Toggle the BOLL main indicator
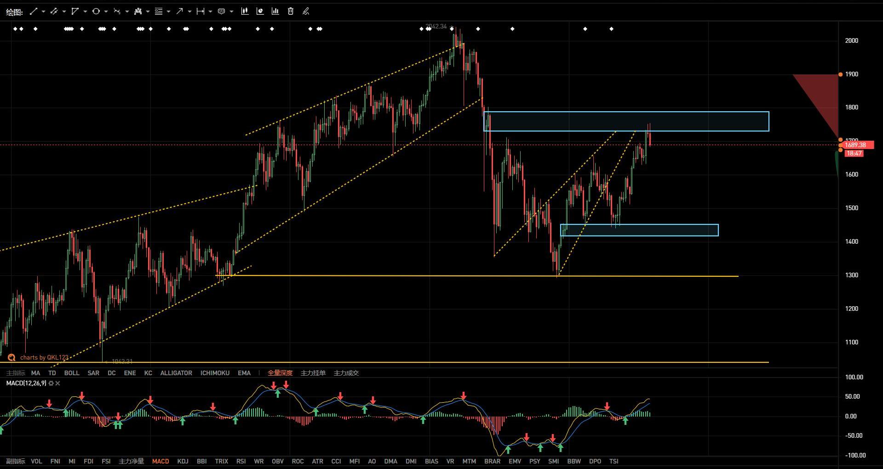This screenshot has width=883, height=469. point(72,373)
